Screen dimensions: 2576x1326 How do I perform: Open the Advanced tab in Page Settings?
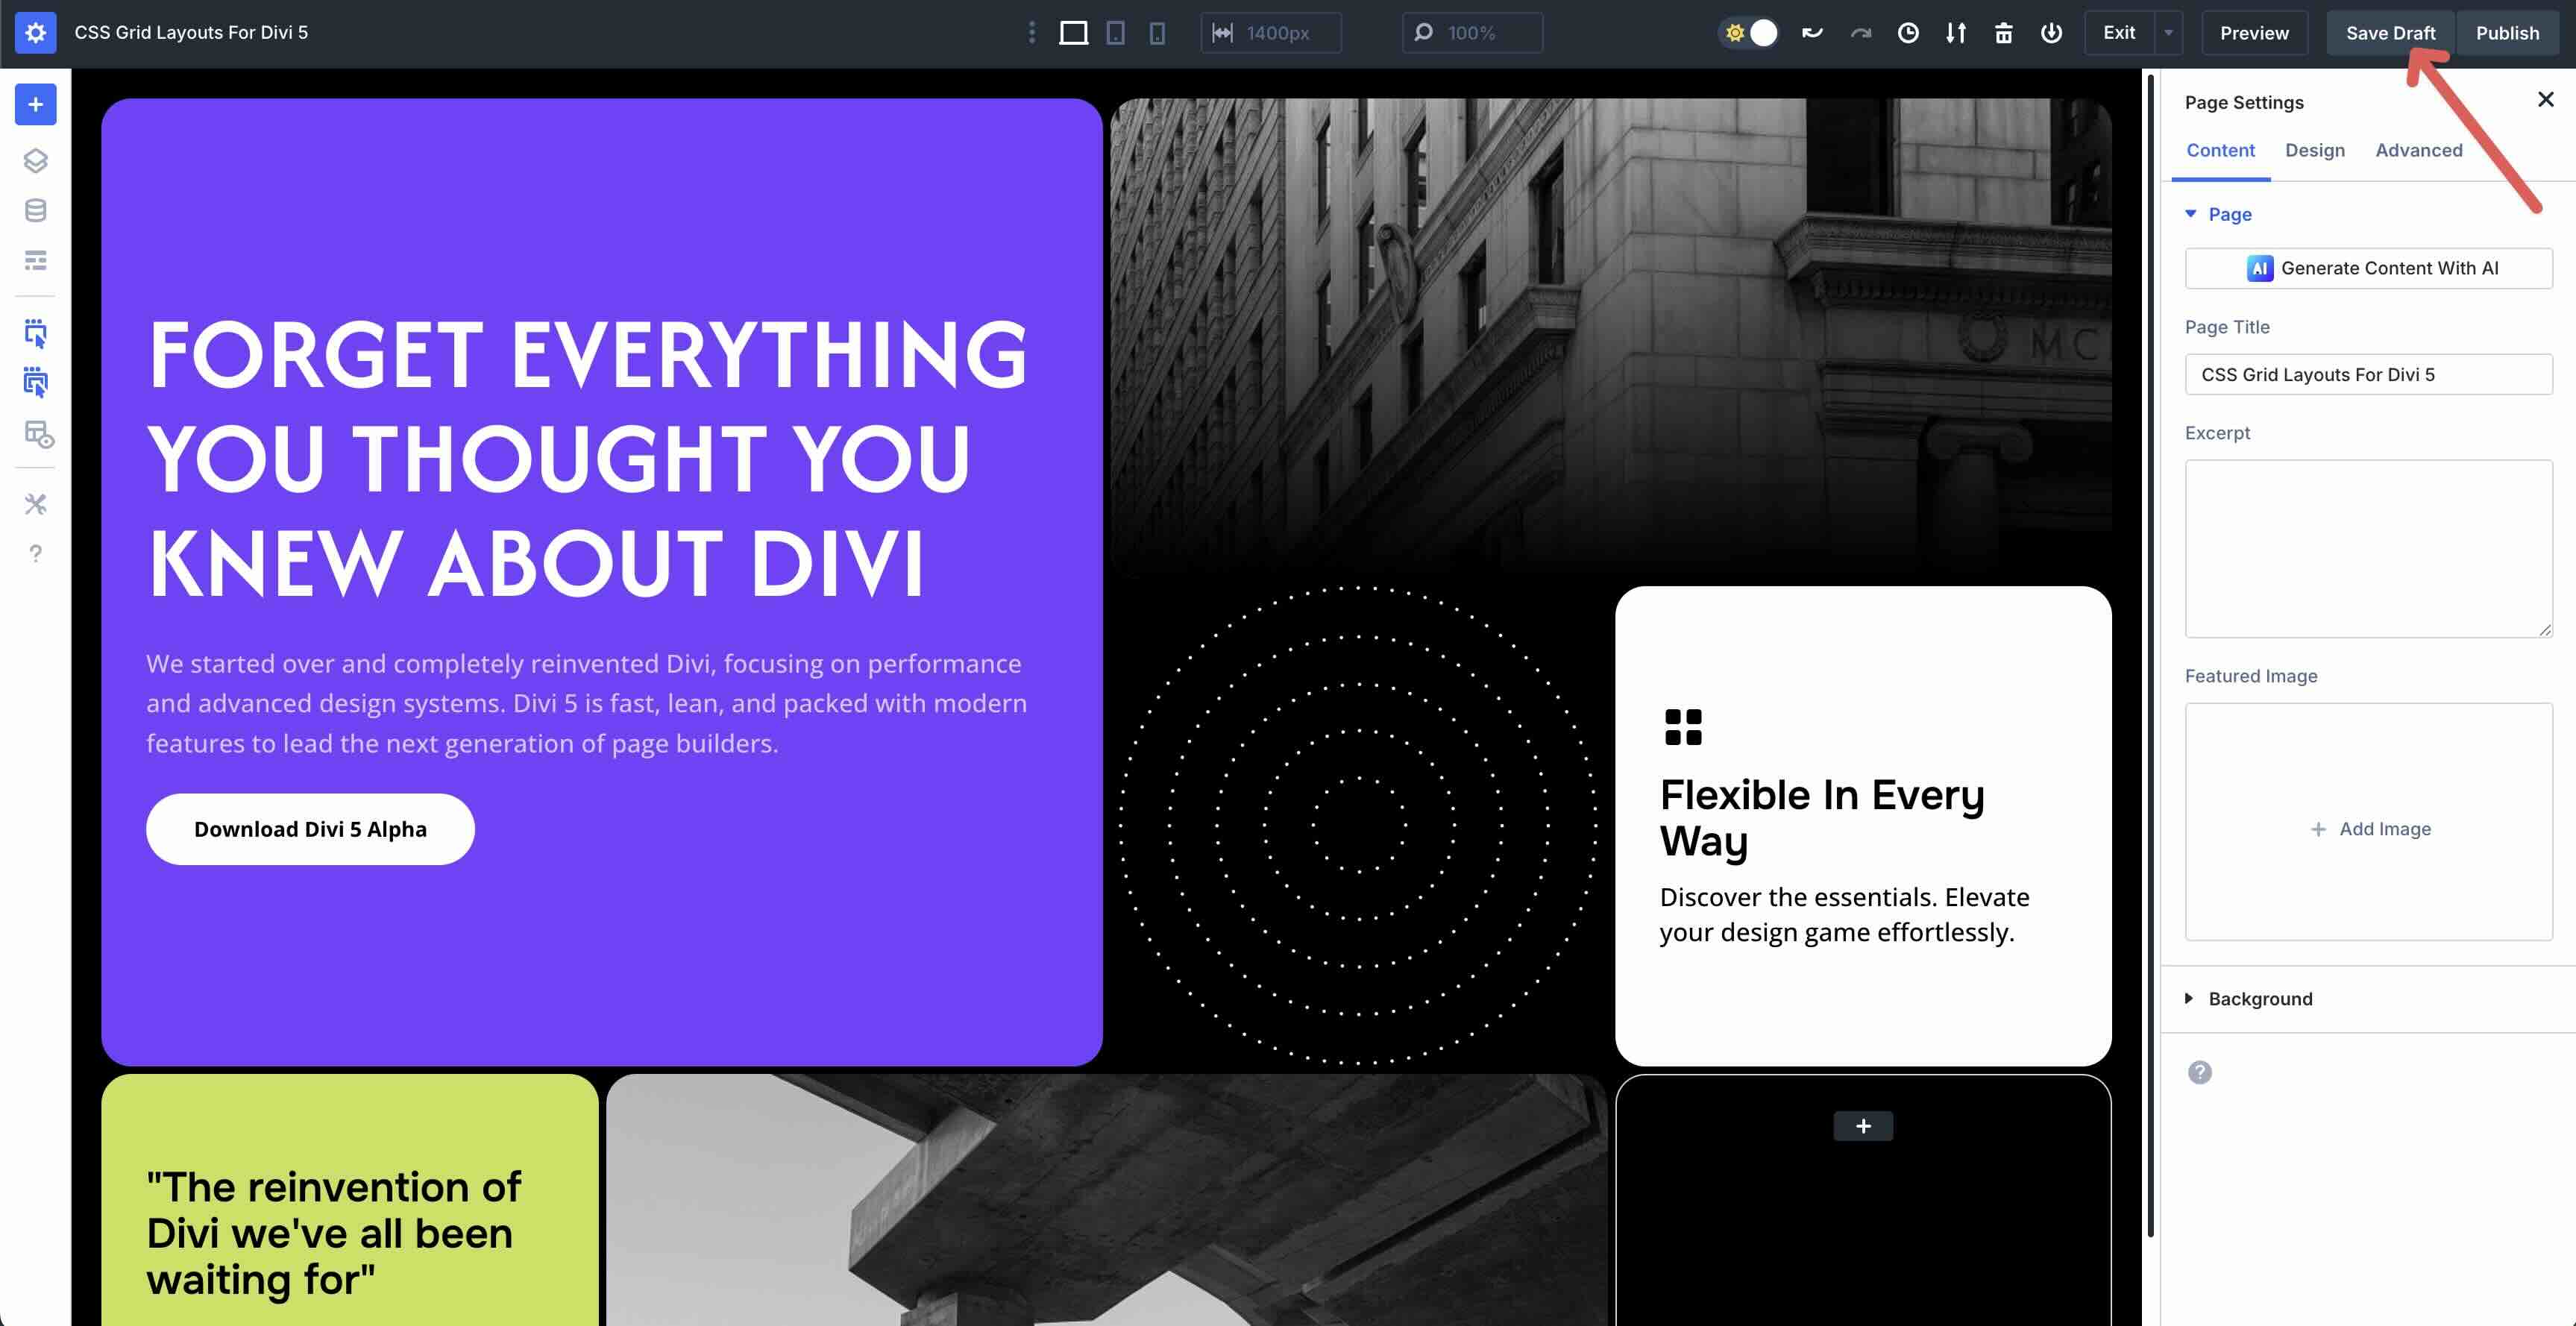(2419, 150)
